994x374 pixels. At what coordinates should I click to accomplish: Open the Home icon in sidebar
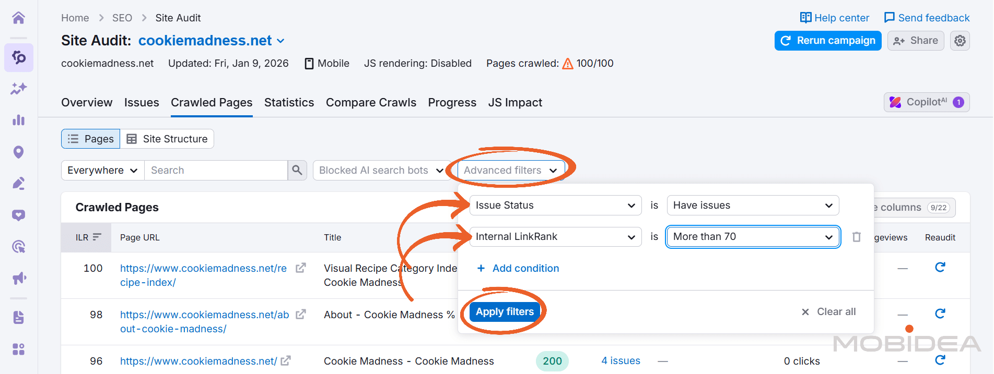pos(18,18)
